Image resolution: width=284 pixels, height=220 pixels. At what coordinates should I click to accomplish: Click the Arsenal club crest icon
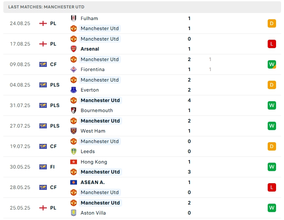pyautogui.click(x=74, y=49)
